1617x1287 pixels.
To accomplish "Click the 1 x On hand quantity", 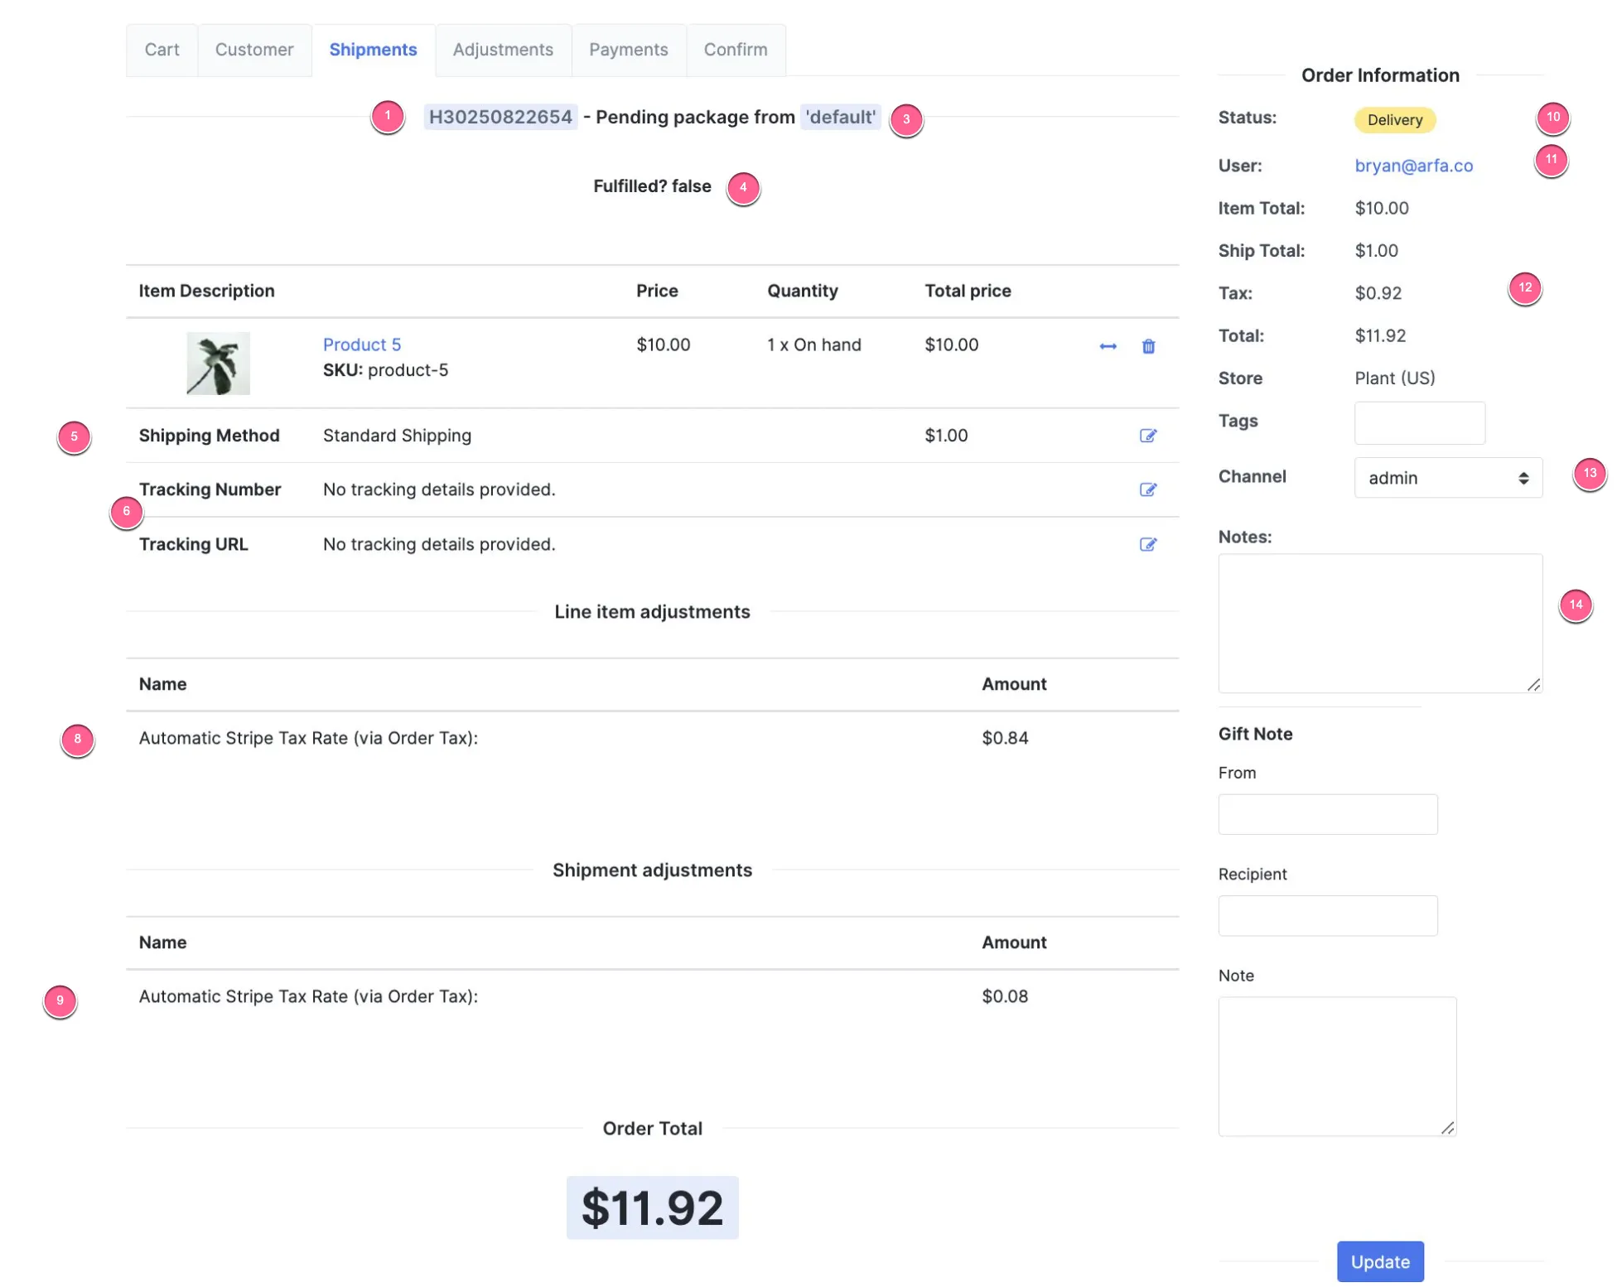I will pyautogui.click(x=814, y=345).
